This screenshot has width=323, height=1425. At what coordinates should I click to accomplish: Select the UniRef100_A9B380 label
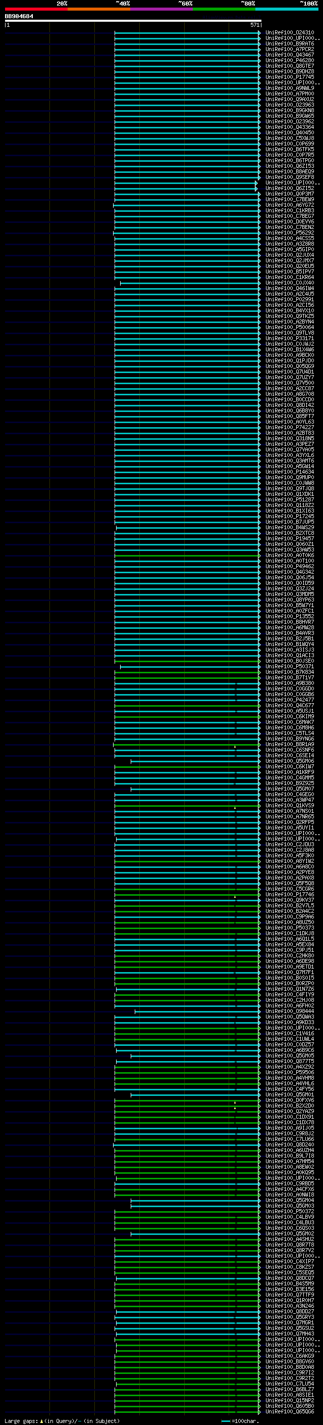(x=289, y=682)
